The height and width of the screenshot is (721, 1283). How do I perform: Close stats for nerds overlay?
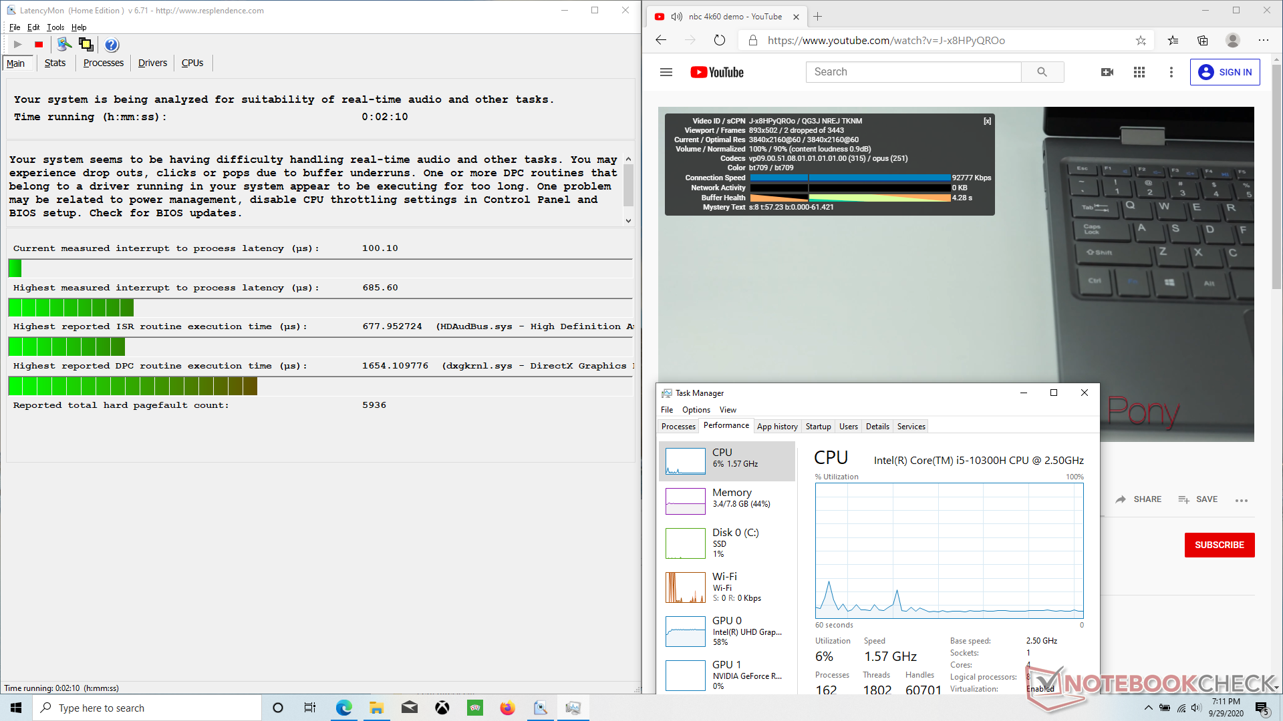pyautogui.click(x=987, y=121)
